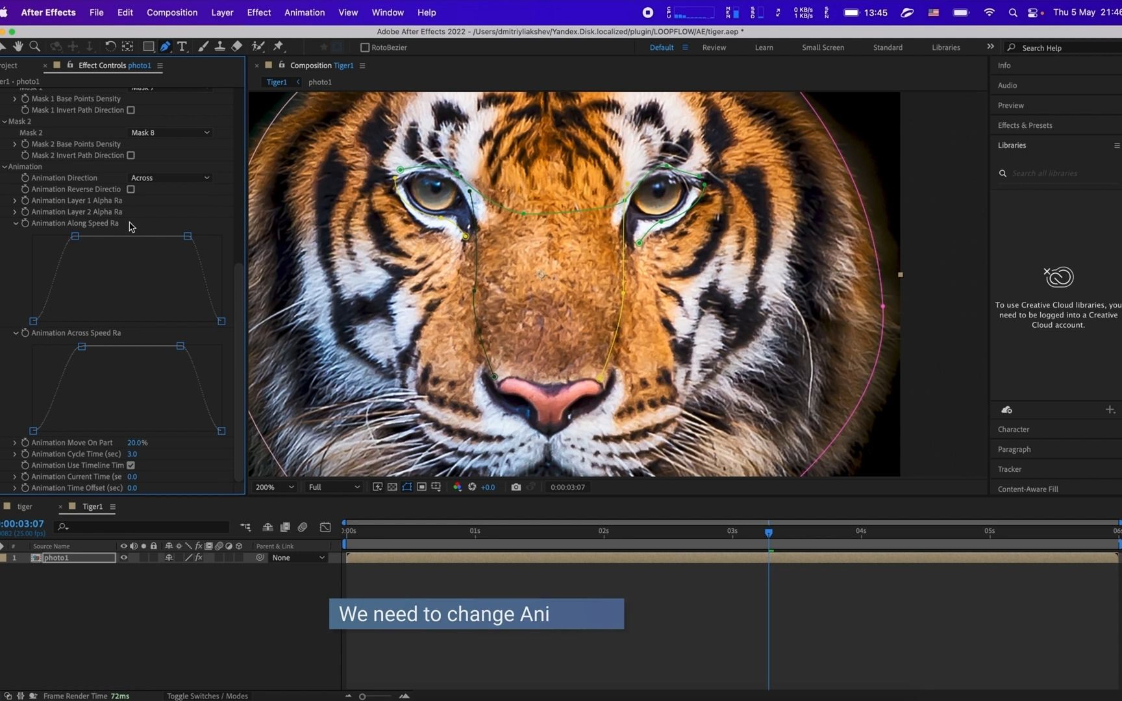Enable Frame Blending in timeline
The width and height of the screenshot is (1122, 701).
(x=285, y=527)
